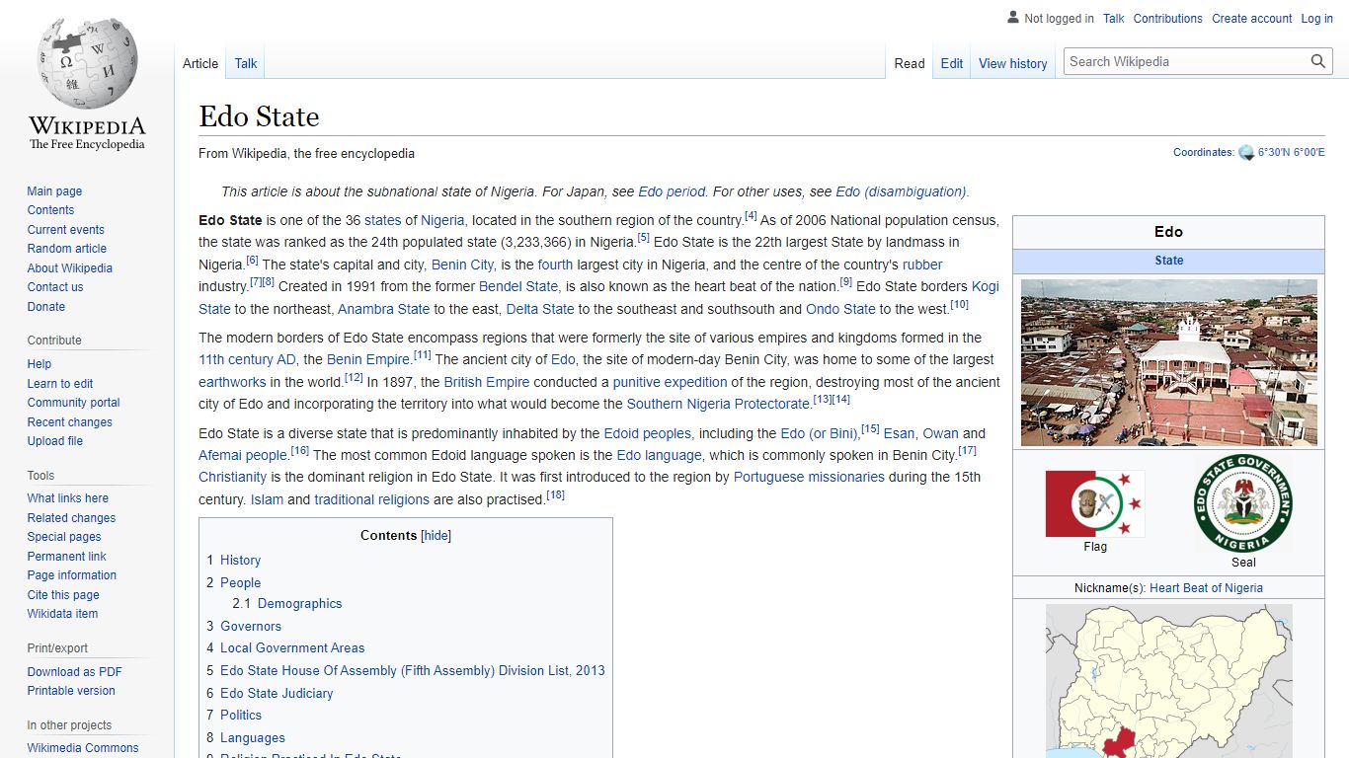Jump to Local Government Areas section

(x=292, y=647)
